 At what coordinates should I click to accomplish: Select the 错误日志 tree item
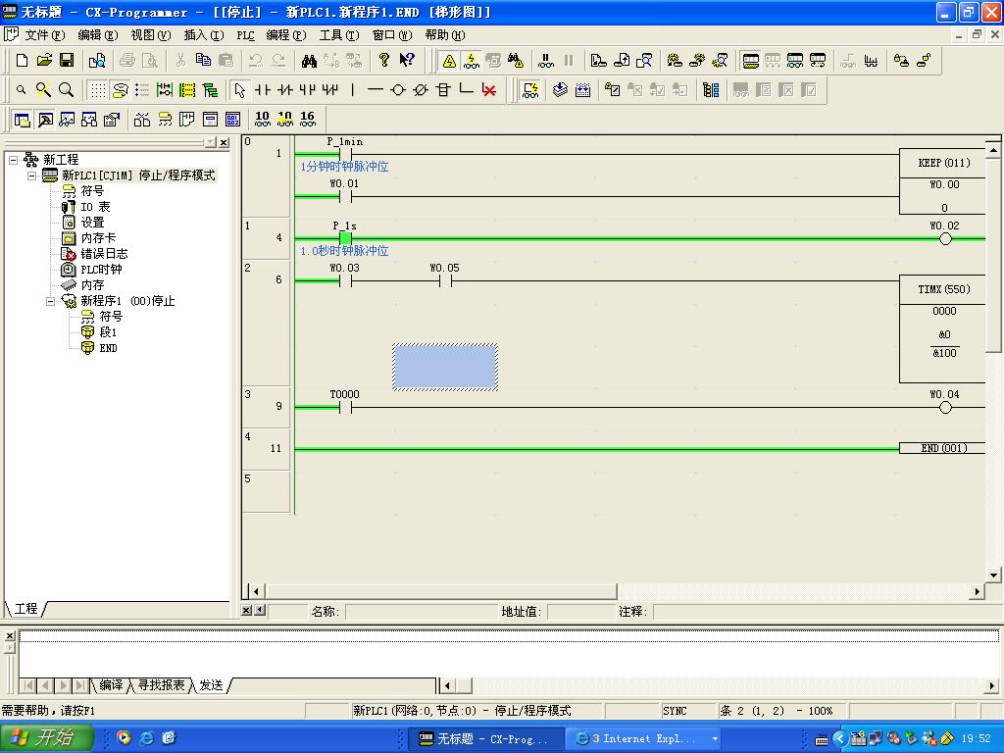tap(104, 254)
